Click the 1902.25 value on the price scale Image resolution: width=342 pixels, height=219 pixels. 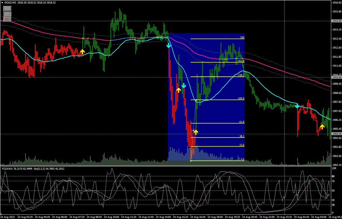[337, 165]
